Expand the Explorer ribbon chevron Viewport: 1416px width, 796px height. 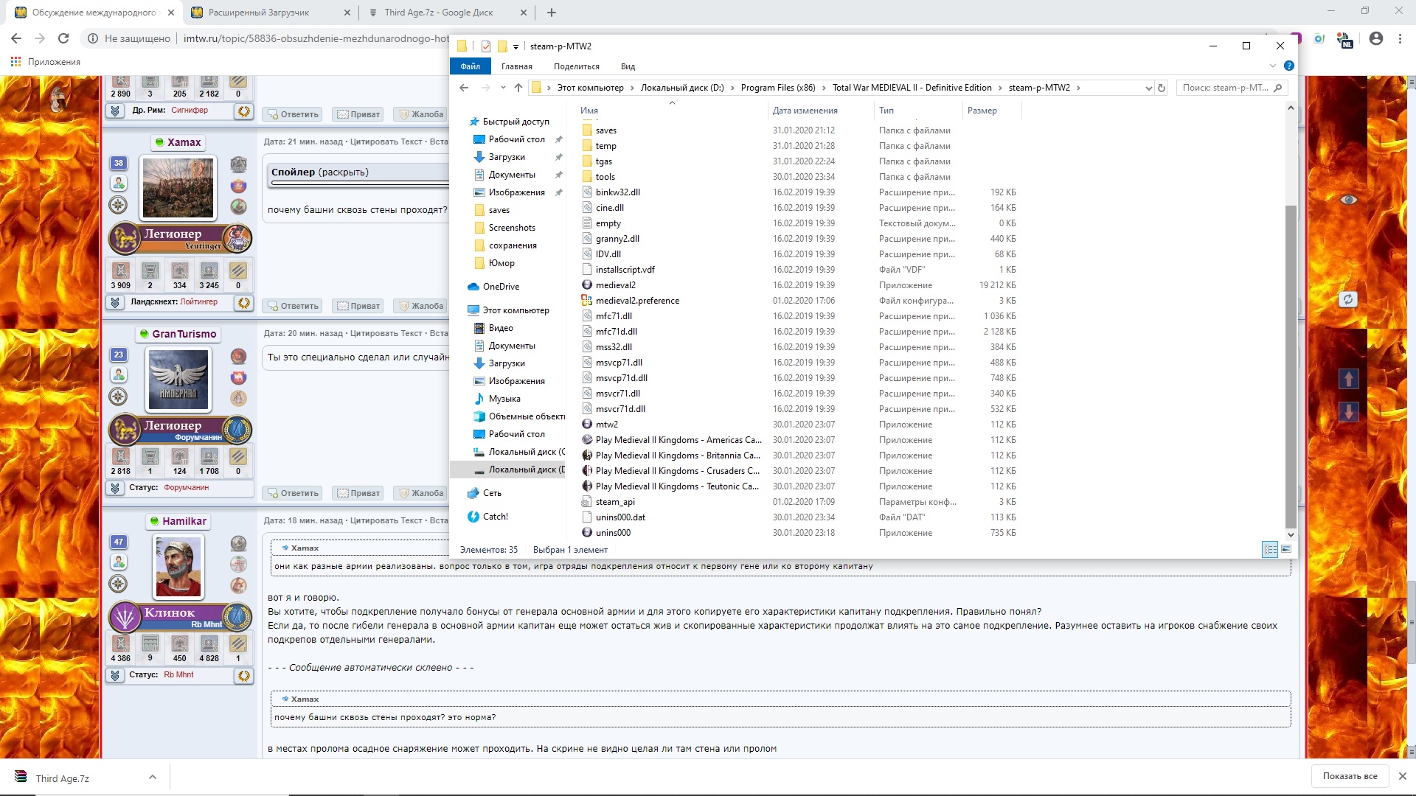[1273, 66]
